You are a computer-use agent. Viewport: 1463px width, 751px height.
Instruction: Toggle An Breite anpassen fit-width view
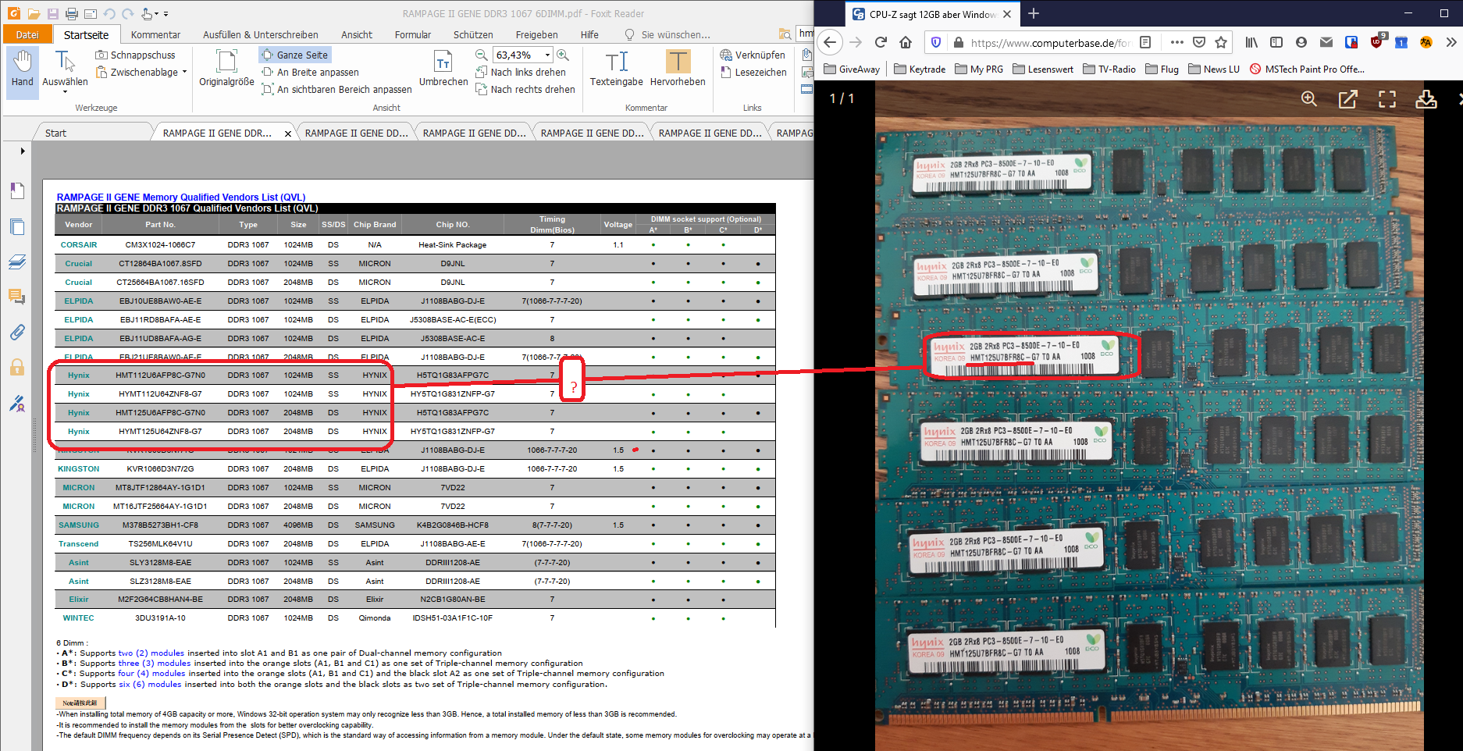pos(310,72)
